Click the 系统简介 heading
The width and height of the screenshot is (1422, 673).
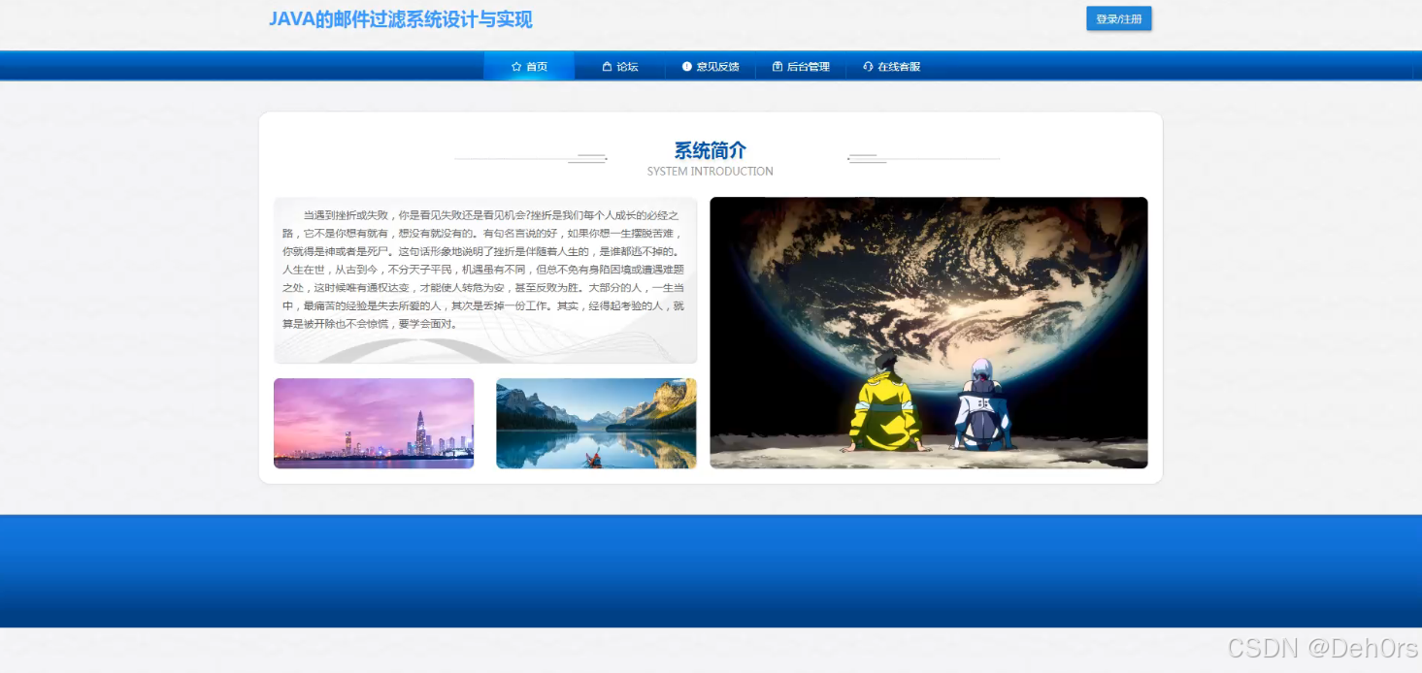(x=711, y=150)
